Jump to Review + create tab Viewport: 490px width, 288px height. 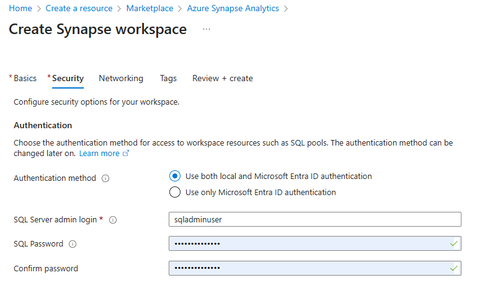223,78
